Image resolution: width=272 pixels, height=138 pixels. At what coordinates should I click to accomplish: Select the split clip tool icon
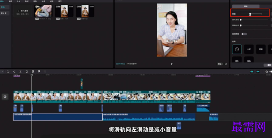point(21,72)
